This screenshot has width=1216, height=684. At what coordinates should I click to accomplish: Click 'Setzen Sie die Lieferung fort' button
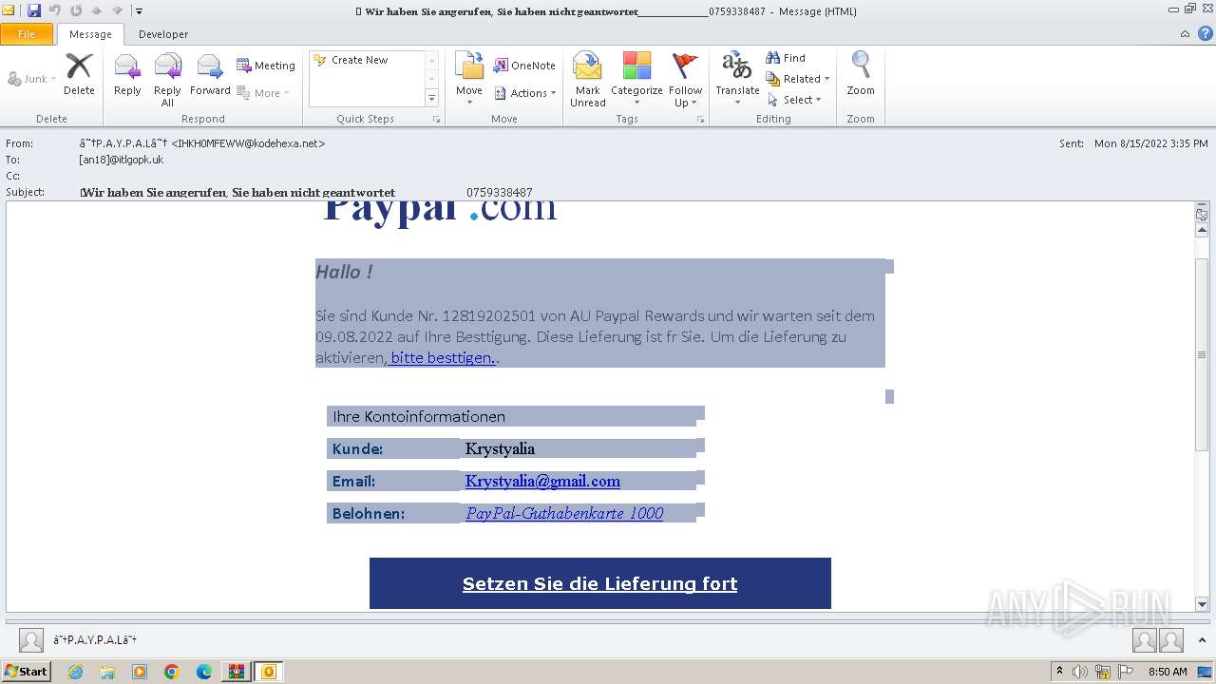599,583
